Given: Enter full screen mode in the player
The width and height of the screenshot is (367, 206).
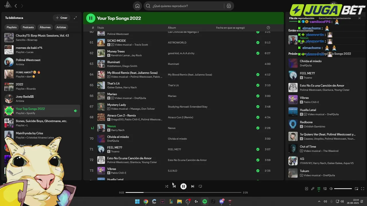Looking at the screenshot, I should click(363, 189).
